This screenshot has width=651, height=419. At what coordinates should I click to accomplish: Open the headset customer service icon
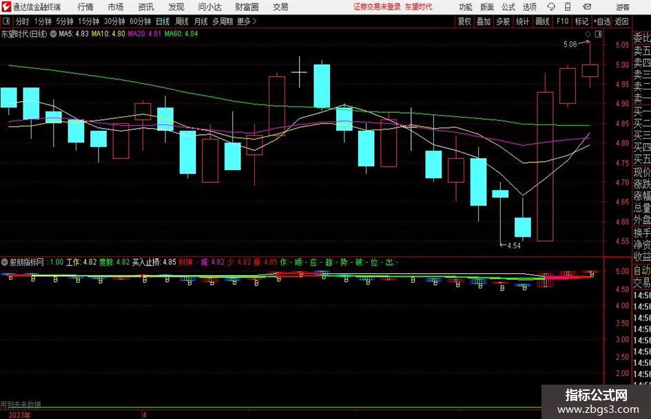pyautogui.click(x=551, y=7)
